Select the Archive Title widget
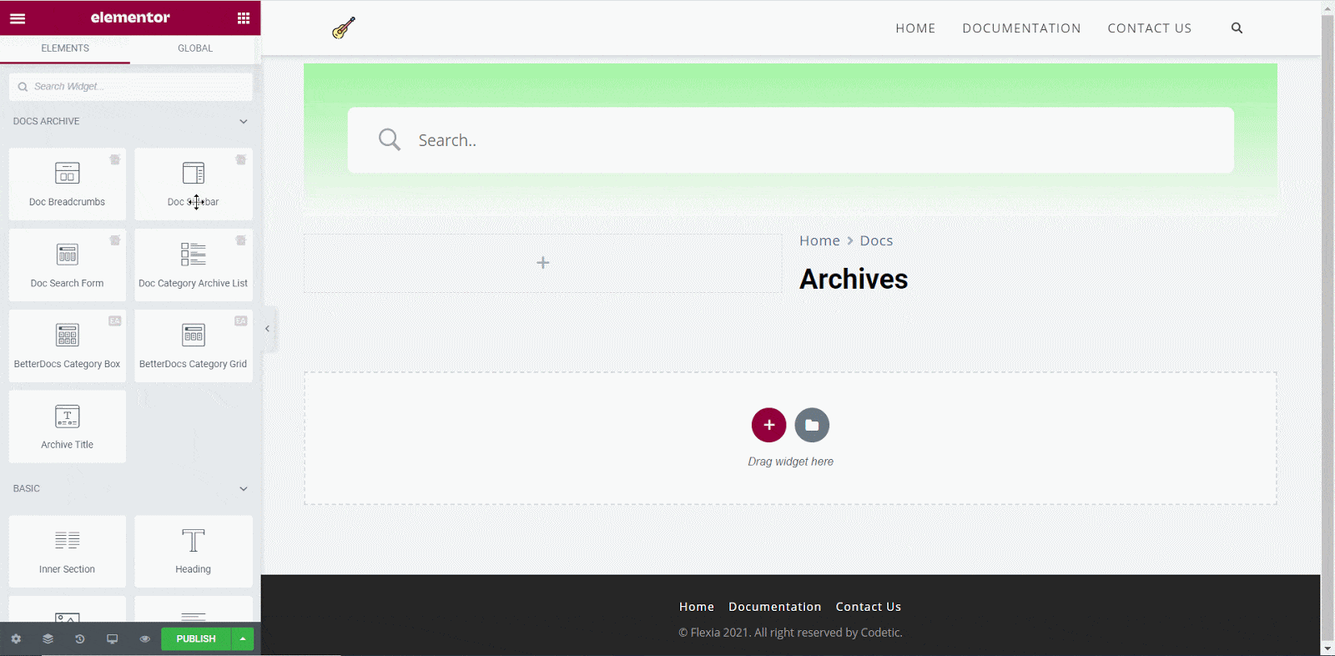The image size is (1335, 656). pyautogui.click(x=68, y=426)
